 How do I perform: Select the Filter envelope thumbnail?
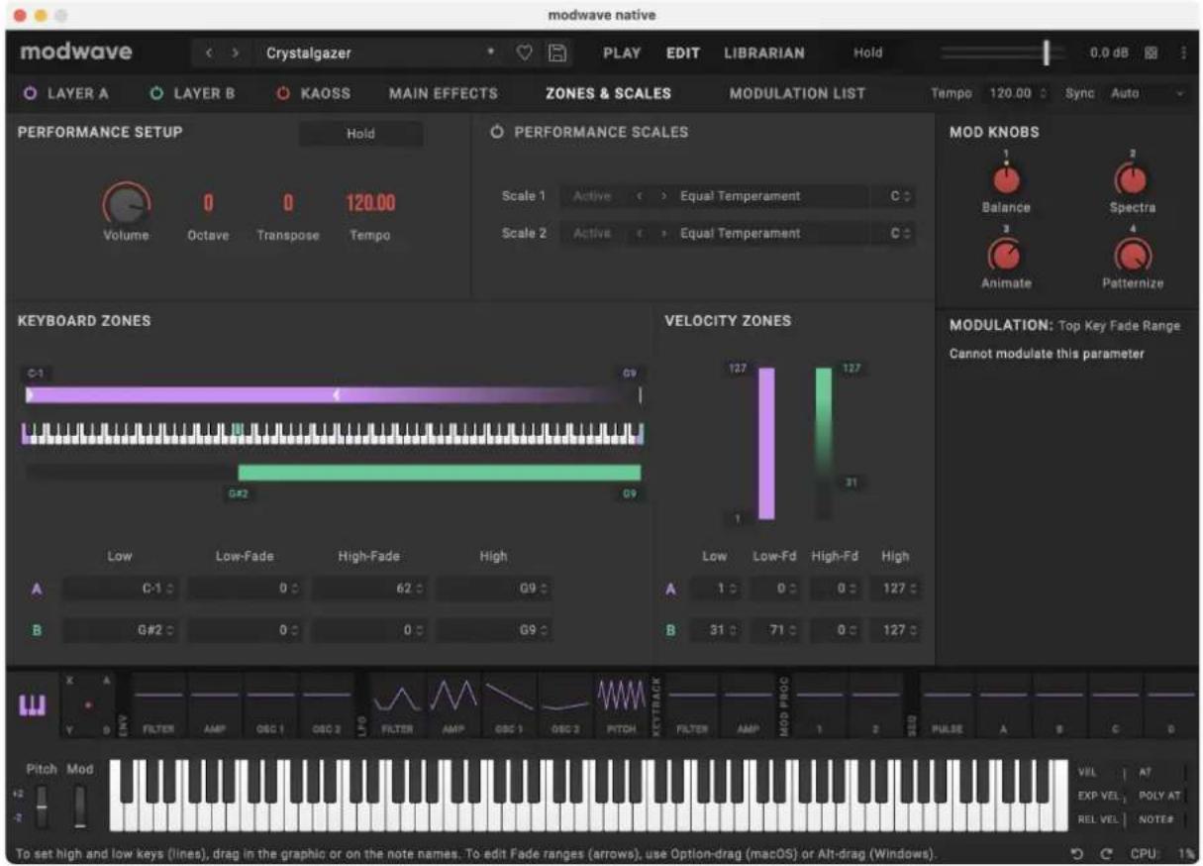158,705
